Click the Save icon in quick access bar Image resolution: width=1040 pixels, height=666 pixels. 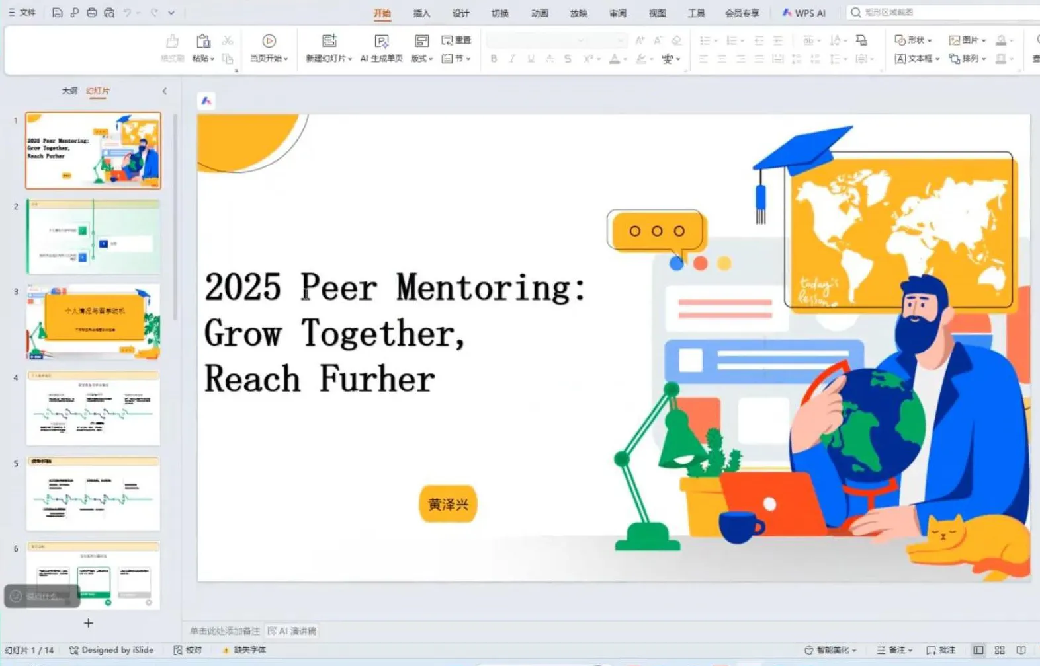[x=58, y=13]
